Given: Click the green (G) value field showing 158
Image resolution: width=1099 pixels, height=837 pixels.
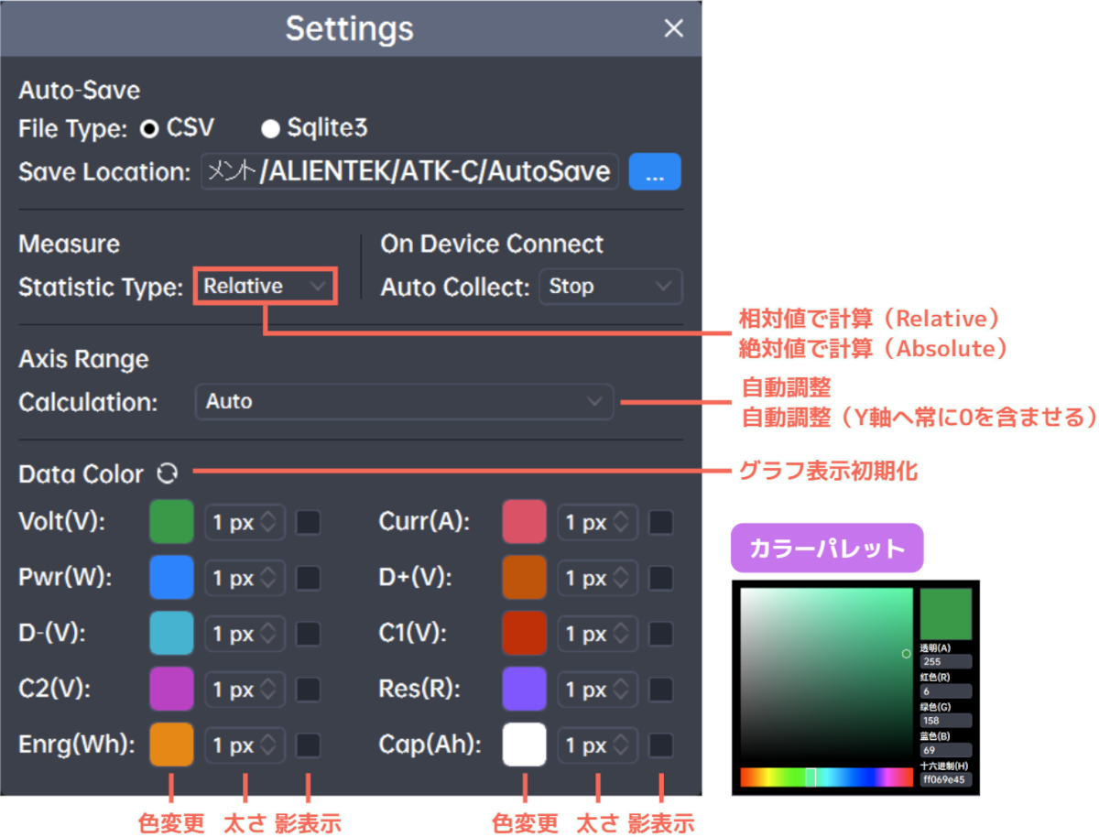Looking at the screenshot, I should [x=946, y=721].
